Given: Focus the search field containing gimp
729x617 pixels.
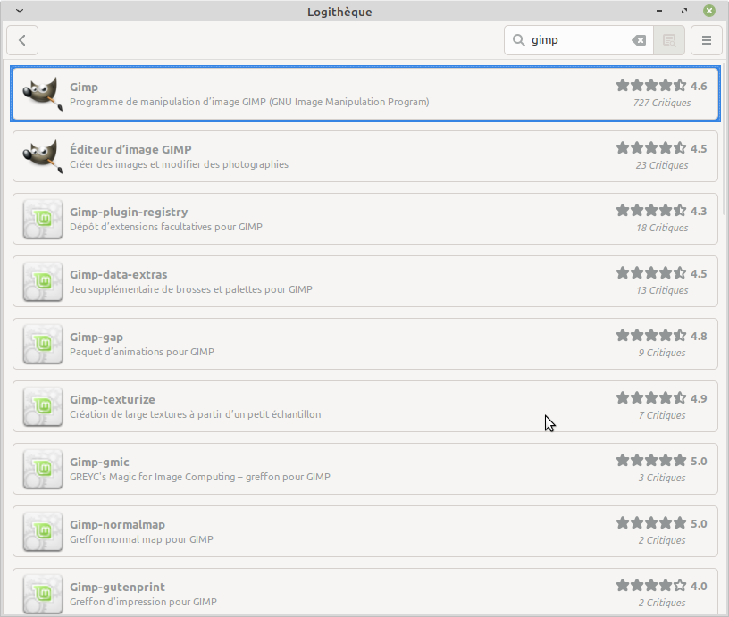Looking at the screenshot, I should pyautogui.click(x=579, y=40).
